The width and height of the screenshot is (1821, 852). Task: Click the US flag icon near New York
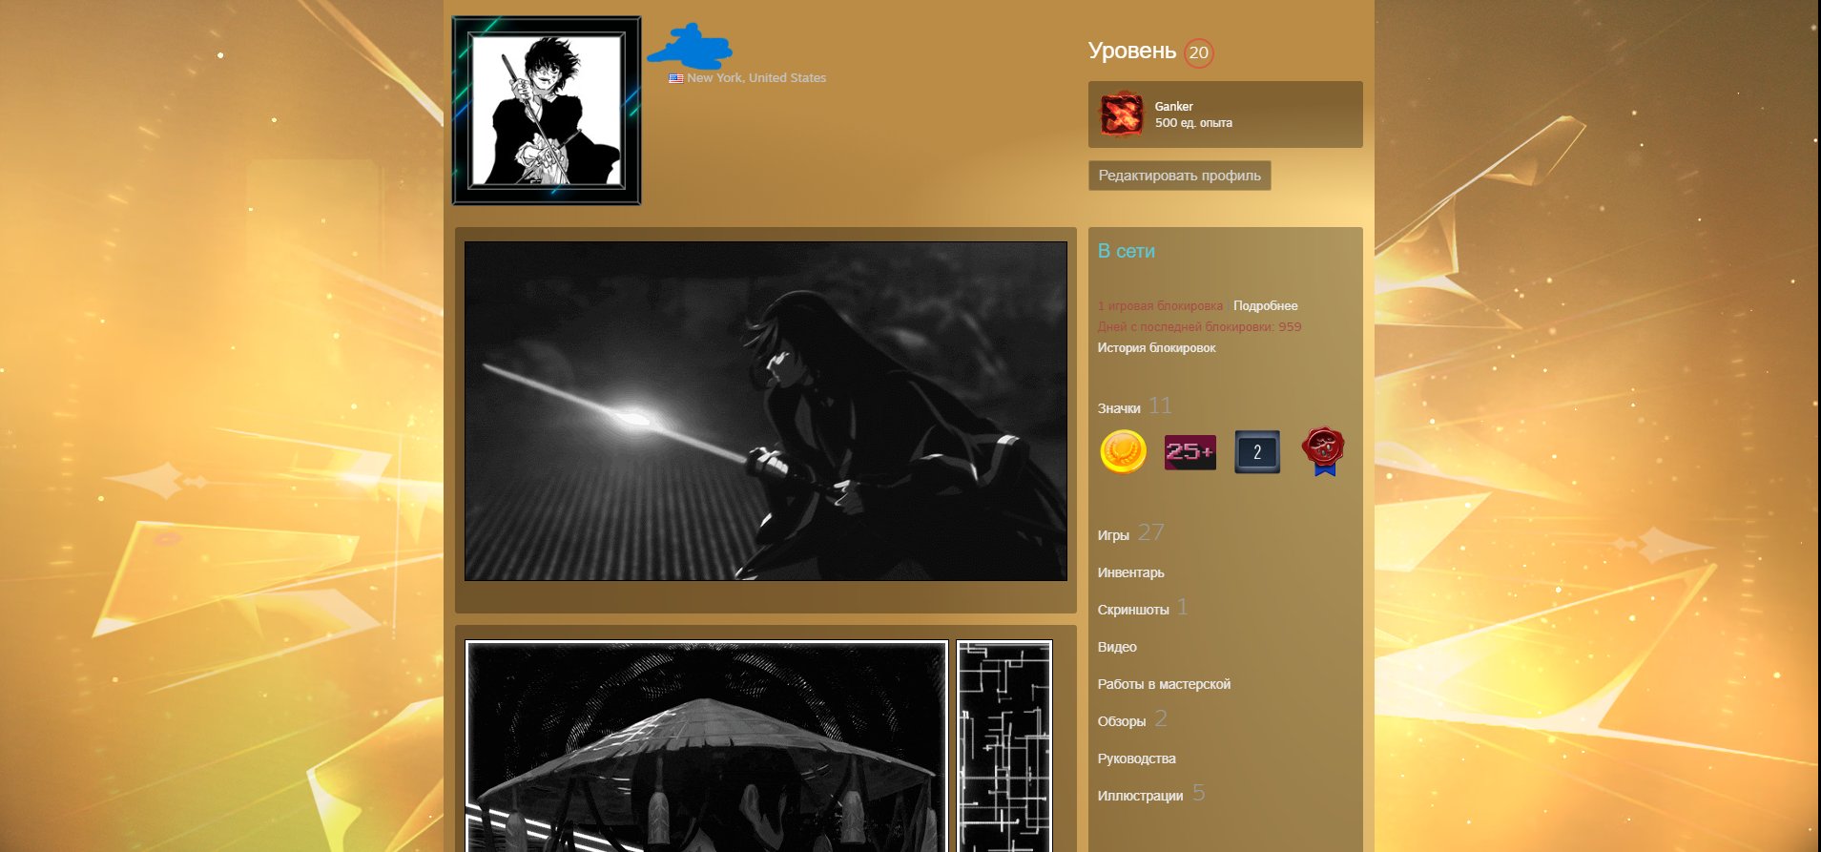pos(675,78)
